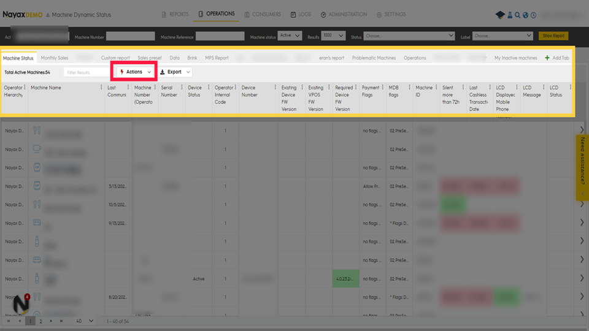Go to the first page of results
This screenshot has height=331, width=589.
point(8,321)
